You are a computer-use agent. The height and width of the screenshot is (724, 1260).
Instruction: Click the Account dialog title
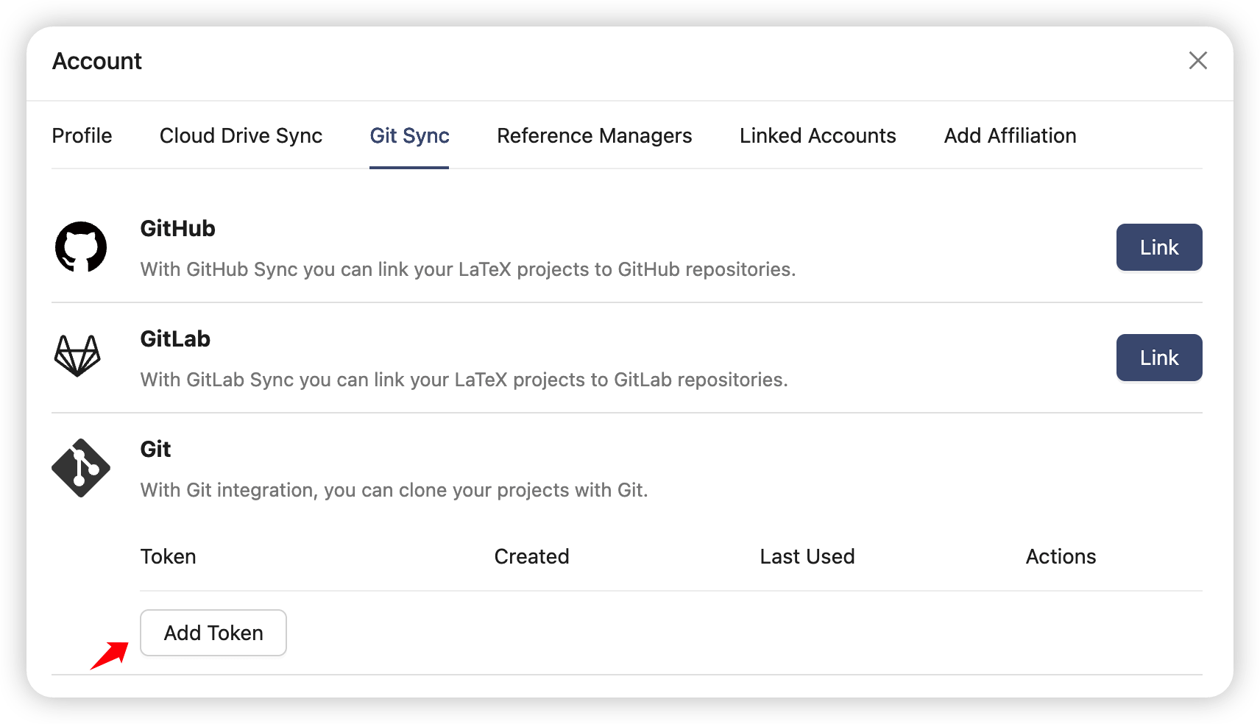pos(96,61)
